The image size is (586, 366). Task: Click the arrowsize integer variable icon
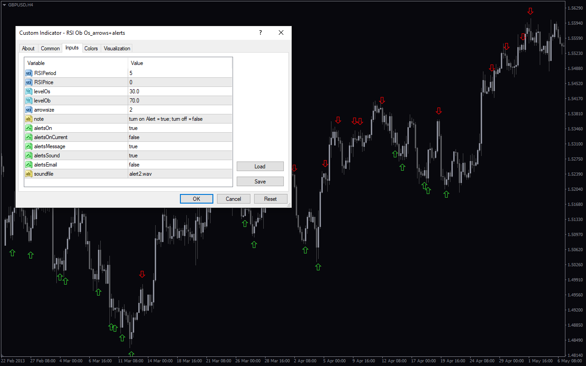pos(28,110)
